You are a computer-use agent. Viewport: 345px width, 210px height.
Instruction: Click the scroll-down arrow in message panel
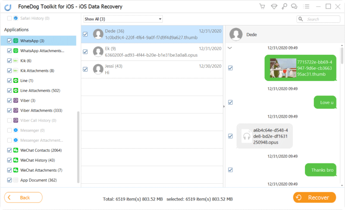(342, 185)
